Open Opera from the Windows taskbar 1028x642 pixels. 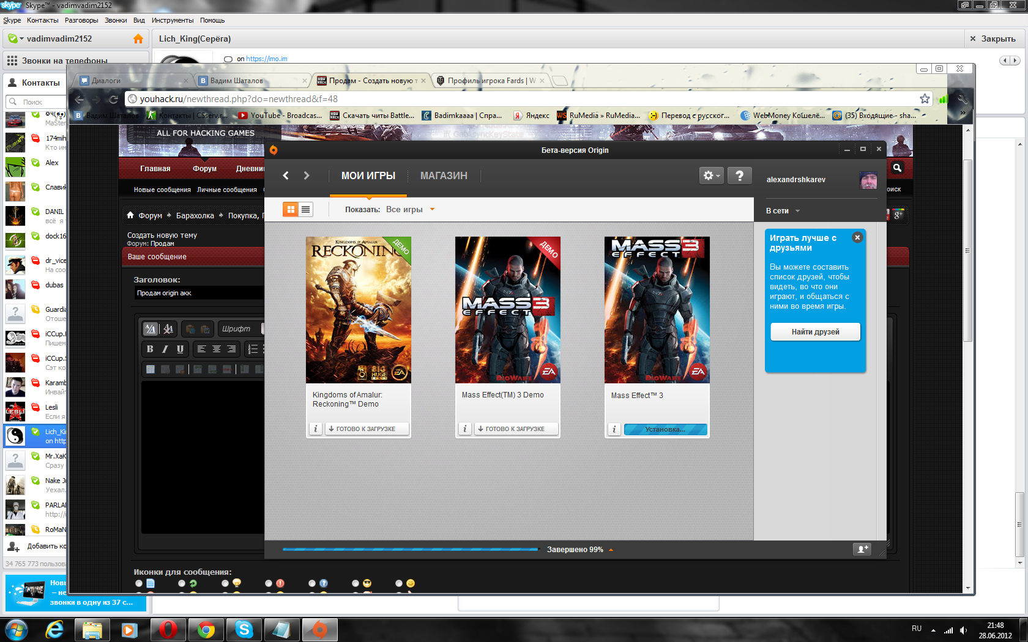pyautogui.click(x=168, y=629)
